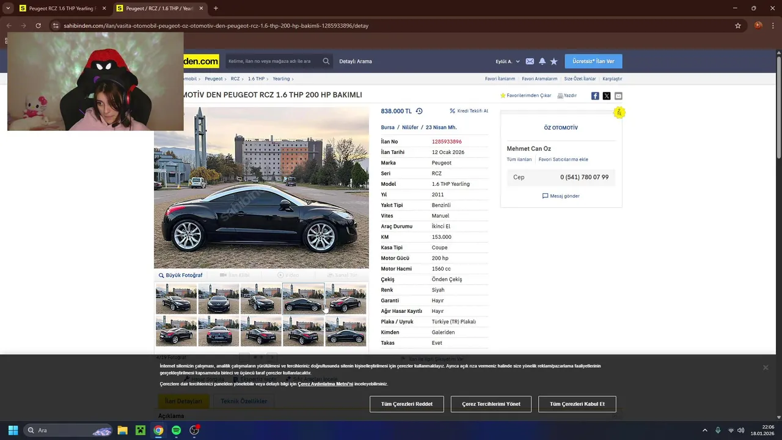Open Chrome three-dot menu
This screenshot has height=440, width=782.
coord(772,26)
